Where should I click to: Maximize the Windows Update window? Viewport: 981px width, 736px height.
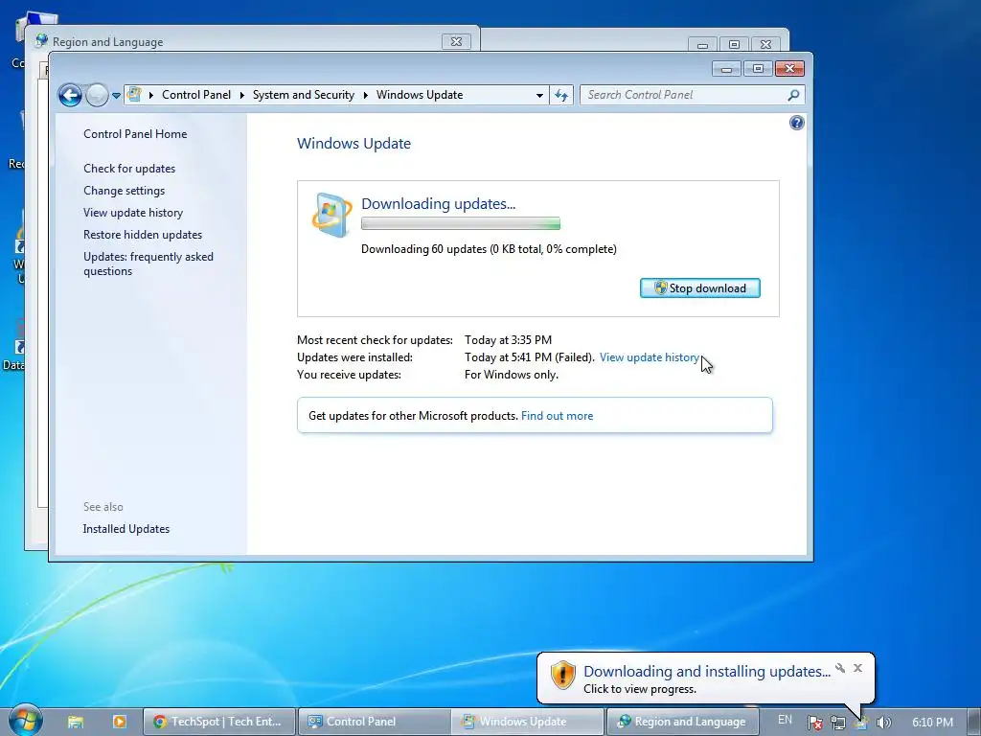758,68
